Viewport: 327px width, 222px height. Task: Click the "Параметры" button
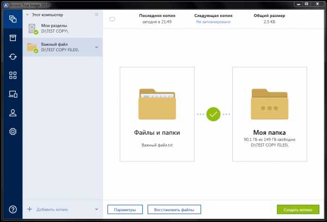pos(125,209)
